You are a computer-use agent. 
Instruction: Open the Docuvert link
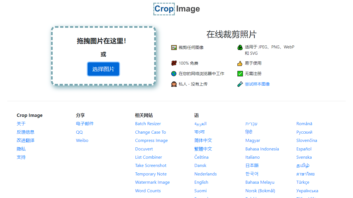click(x=144, y=149)
